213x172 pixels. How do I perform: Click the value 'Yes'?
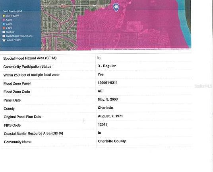click(x=101, y=74)
